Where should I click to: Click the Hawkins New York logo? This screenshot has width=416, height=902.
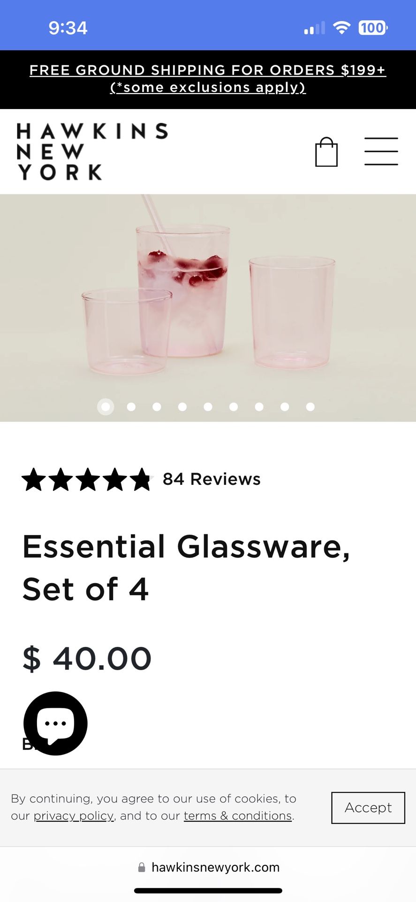pyautogui.click(x=92, y=151)
